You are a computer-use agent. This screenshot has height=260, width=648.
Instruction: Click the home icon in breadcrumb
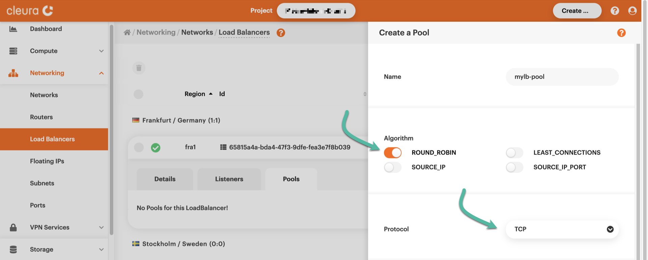(127, 32)
